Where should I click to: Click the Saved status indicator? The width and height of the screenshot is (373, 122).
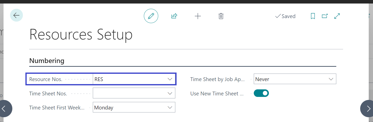click(285, 16)
